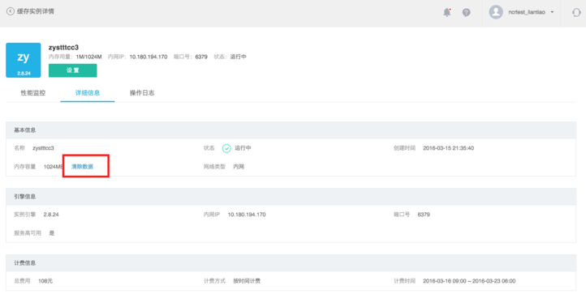This screenshot has height=298, width=586.
Task: Click the green 设置 button
Action: (x=72, y=70)
